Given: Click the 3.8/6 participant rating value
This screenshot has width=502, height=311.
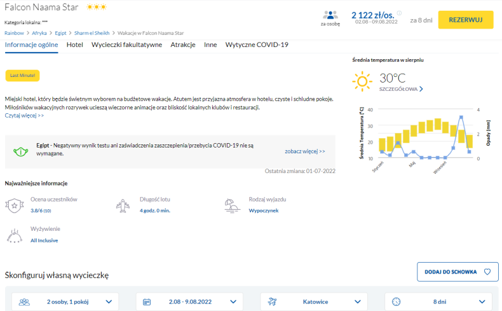Looking at the screenshot, I should (41, 211).
